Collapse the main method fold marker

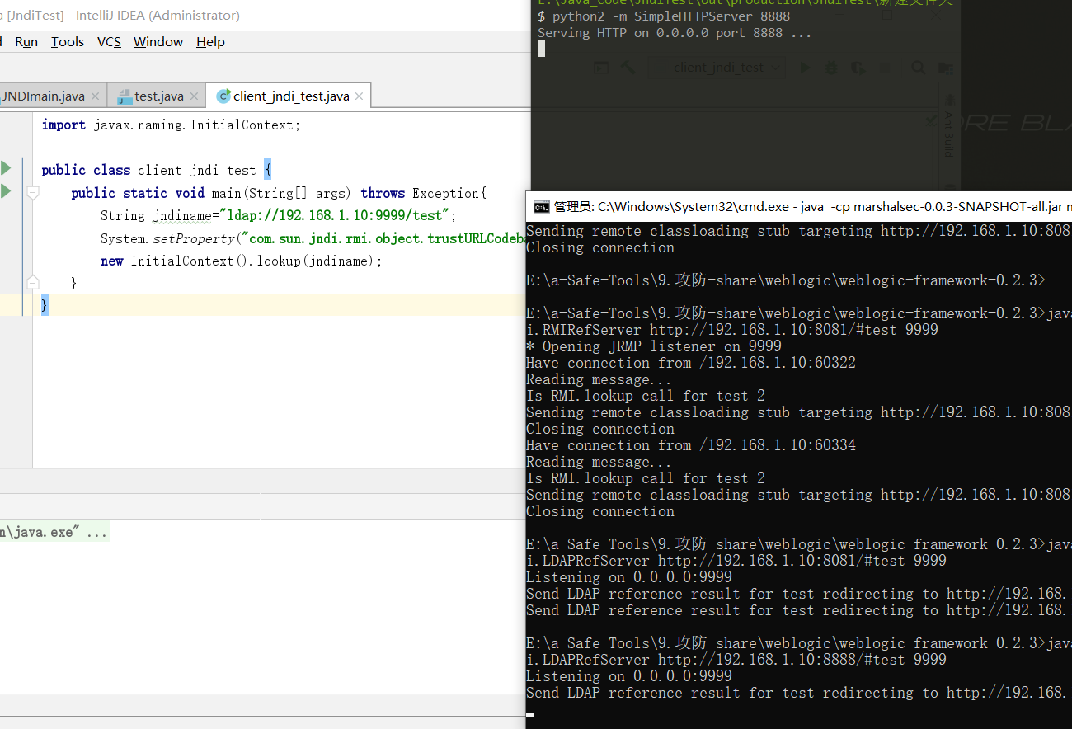pyautogui.click(x=33, y=193)
